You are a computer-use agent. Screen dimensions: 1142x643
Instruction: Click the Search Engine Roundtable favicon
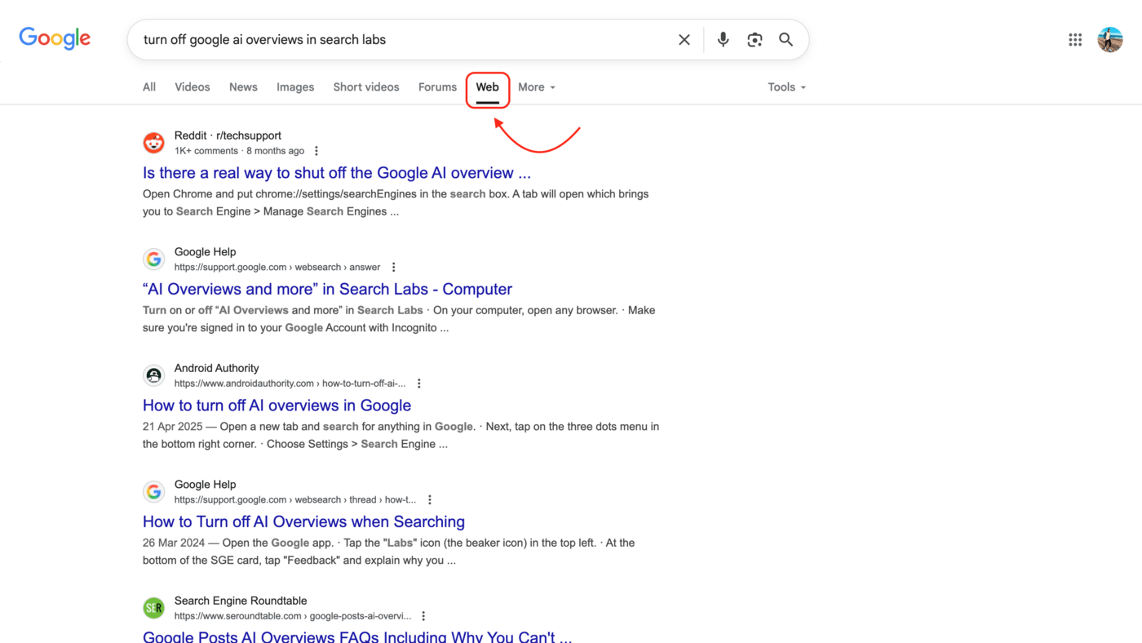coord(153,607)
